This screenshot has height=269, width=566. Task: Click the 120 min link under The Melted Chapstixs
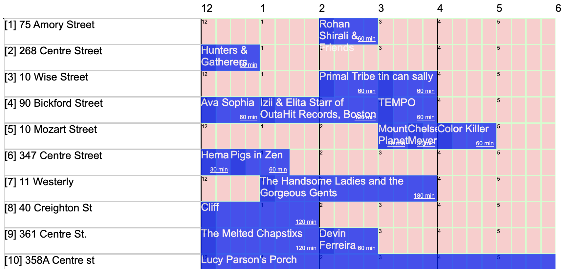pos(306,248)
